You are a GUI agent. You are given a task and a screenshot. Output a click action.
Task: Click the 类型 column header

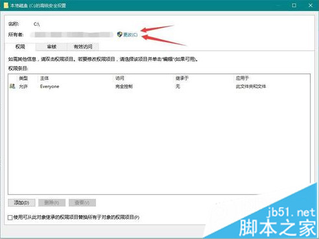point(23,78)
